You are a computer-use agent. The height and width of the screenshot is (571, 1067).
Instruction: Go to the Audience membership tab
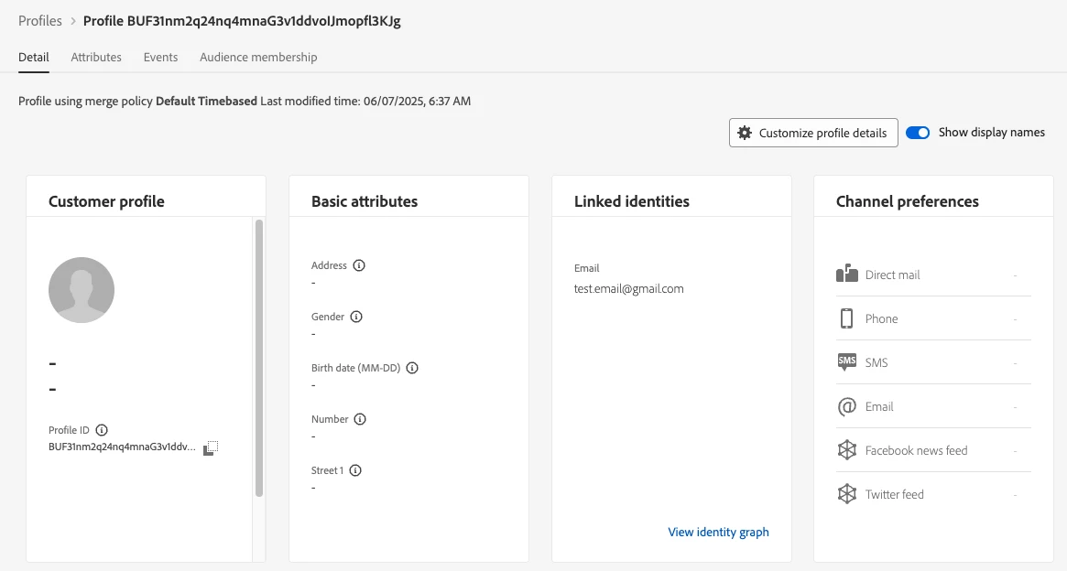[258, 57]
